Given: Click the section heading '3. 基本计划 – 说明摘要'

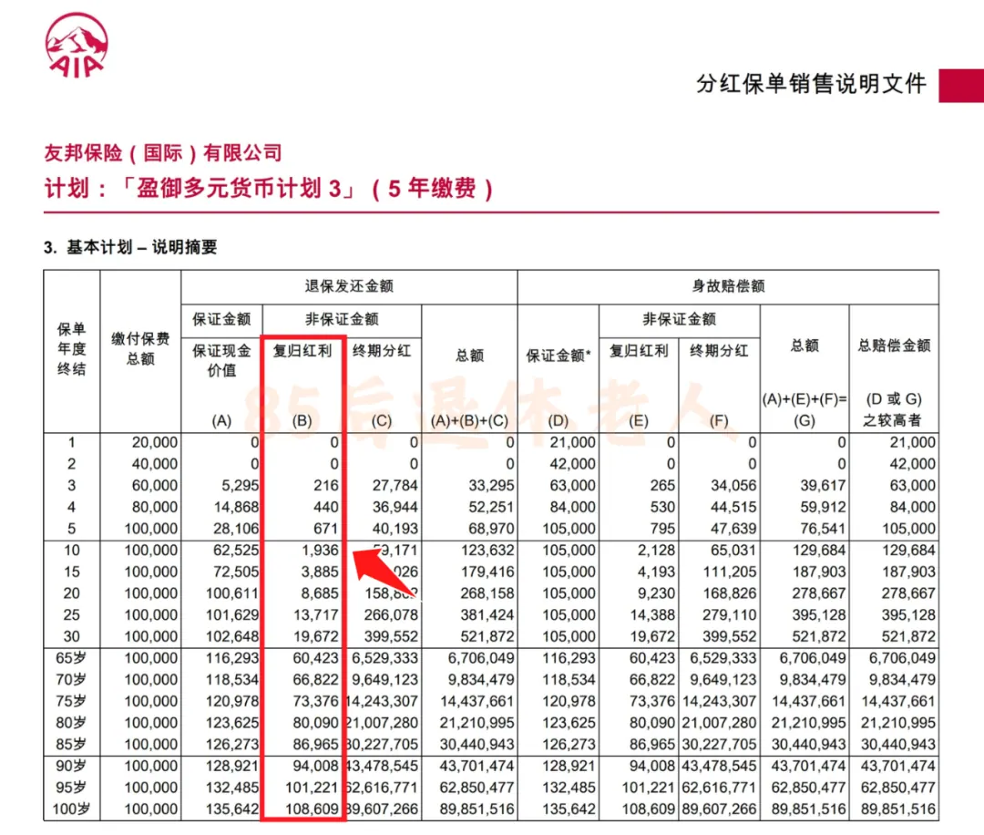Looking at the screenshot, I should click(130, 247).
